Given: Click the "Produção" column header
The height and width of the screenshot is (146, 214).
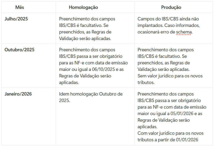Looking at the screenshot, I should pyautogui.click(x=171, y=7).
